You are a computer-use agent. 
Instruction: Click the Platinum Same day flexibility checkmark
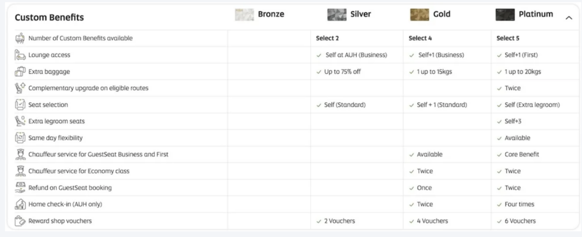click(500, 138)
